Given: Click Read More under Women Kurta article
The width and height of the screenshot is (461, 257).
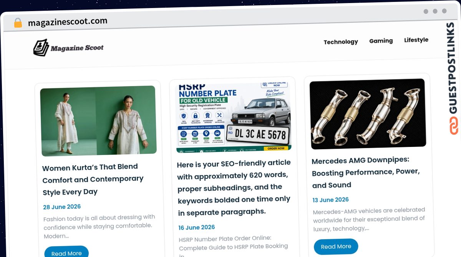Looking at the screenshot, I should (66, 252).
